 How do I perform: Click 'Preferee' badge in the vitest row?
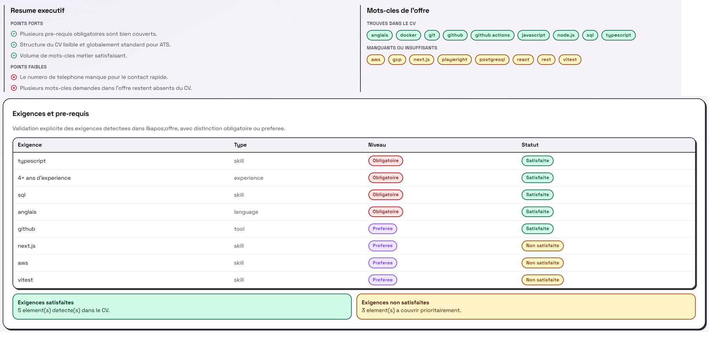coord(383,280)
